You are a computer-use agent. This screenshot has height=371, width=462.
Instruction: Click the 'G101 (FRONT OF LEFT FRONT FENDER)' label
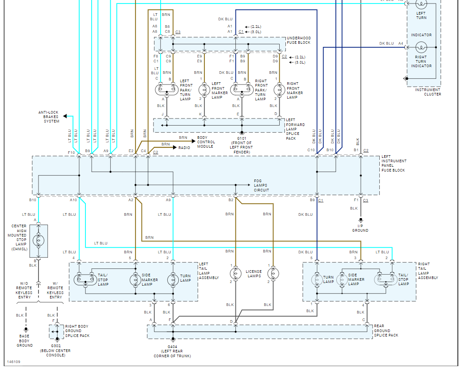click(x=241, y=145)
